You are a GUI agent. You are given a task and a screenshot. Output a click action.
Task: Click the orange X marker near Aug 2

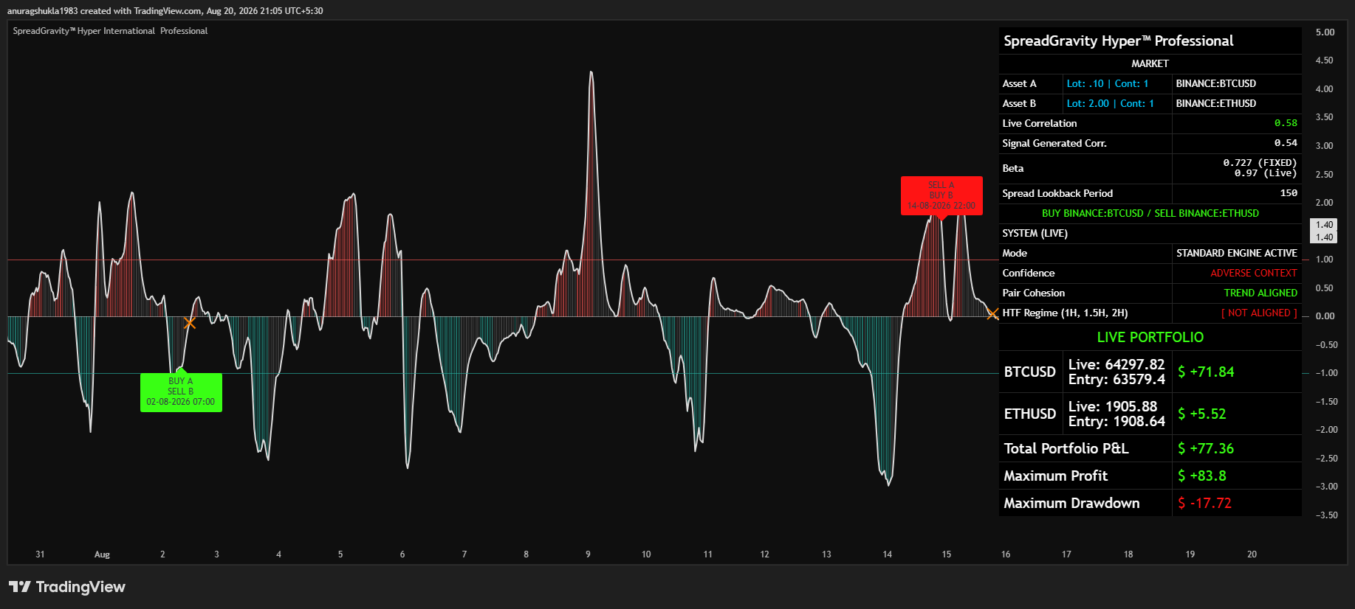coord(190,323)
